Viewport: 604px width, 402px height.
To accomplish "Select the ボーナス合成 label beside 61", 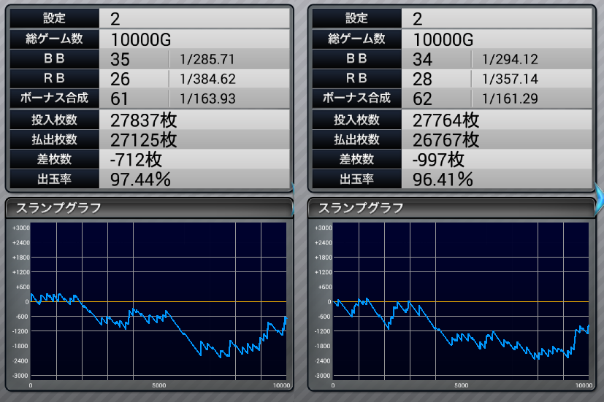I will 54,98.
